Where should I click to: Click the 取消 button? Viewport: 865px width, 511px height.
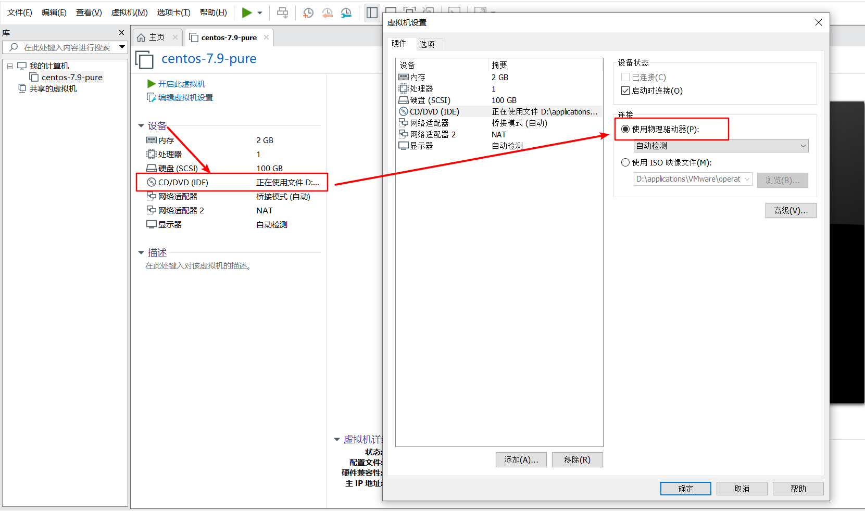tap(742, 489)
